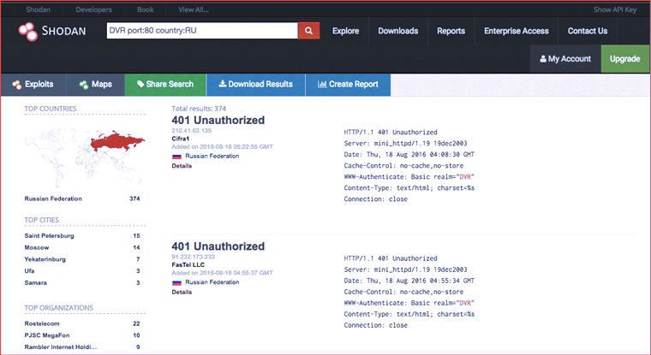This screenshot has height=355, width=651.
Task: Open Maps via its icon button
Action: [83, 85]
